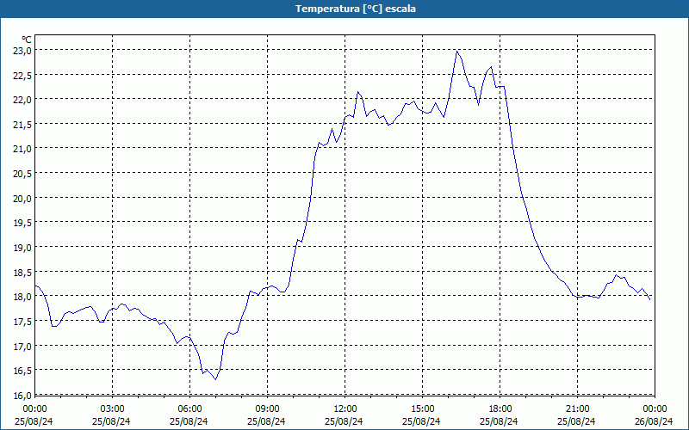Click the 25/08/24 date under 18:00
The height and width of the screenshot is (430, 689).
click(499, 421)
